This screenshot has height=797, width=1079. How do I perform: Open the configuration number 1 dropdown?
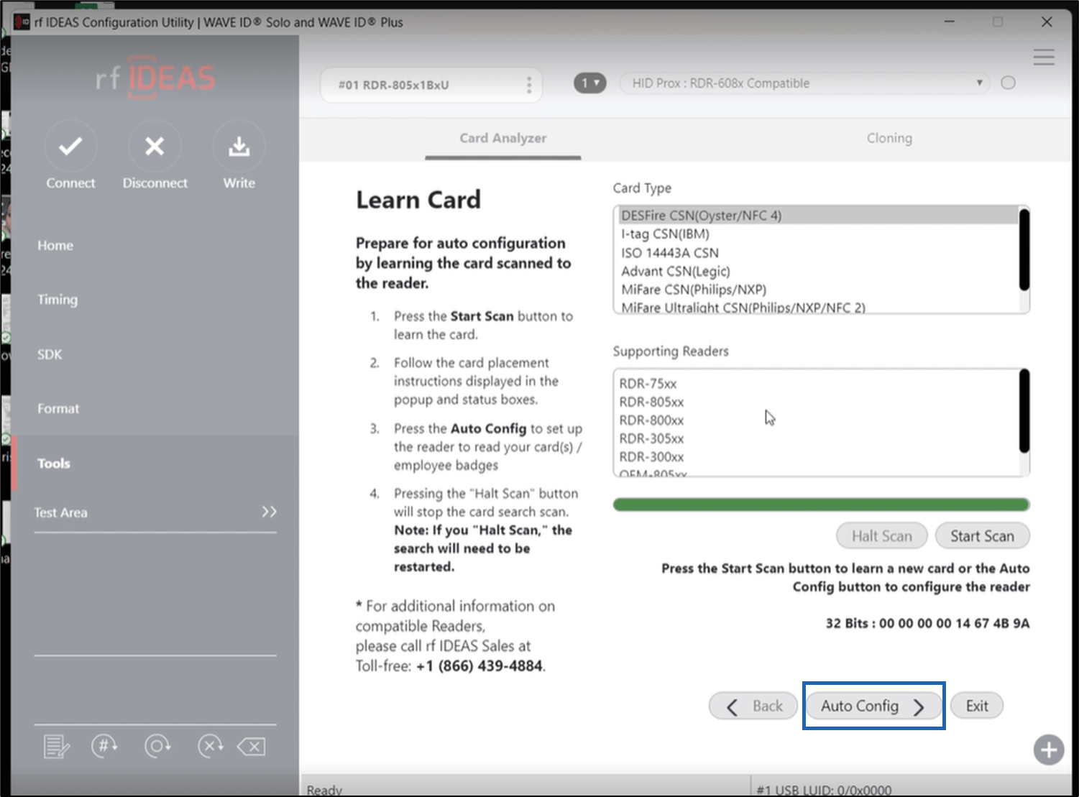pyautogui.click(x=589, y=83)
